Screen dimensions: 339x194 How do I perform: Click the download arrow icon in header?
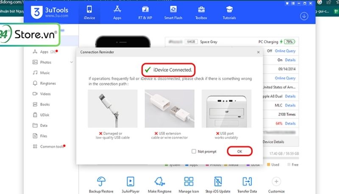304,16
